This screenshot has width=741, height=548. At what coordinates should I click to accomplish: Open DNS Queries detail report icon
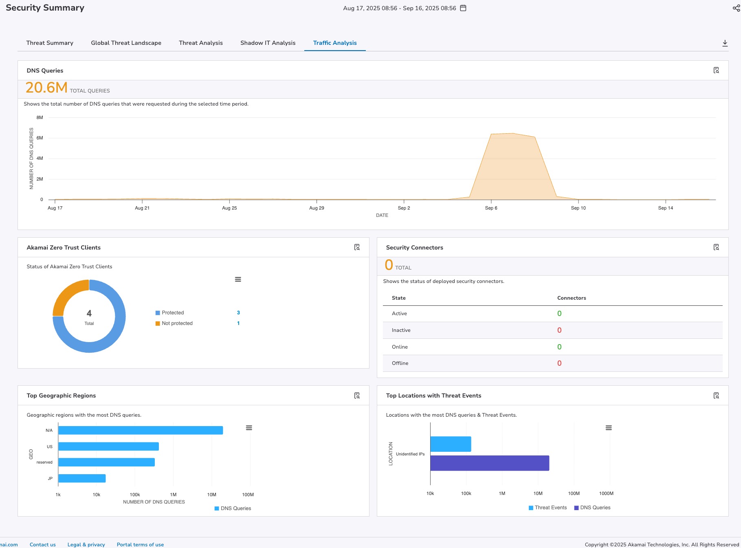click(716, 71)
